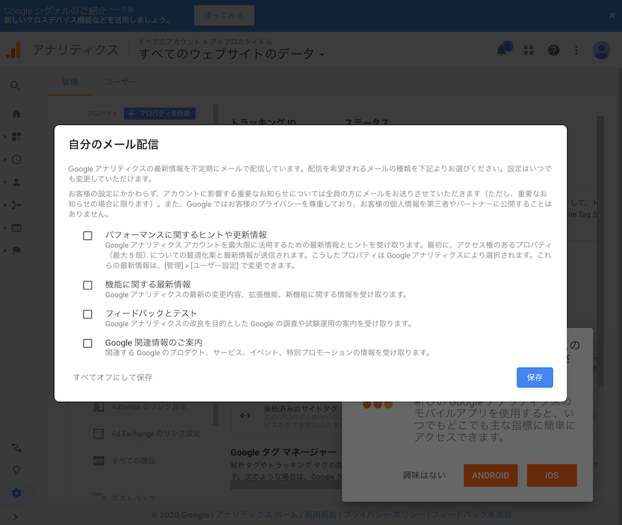622x525 pixels.
Task: Expand the Acquisition section arrow
Action: pyautogui.click(x=5, y=205)
